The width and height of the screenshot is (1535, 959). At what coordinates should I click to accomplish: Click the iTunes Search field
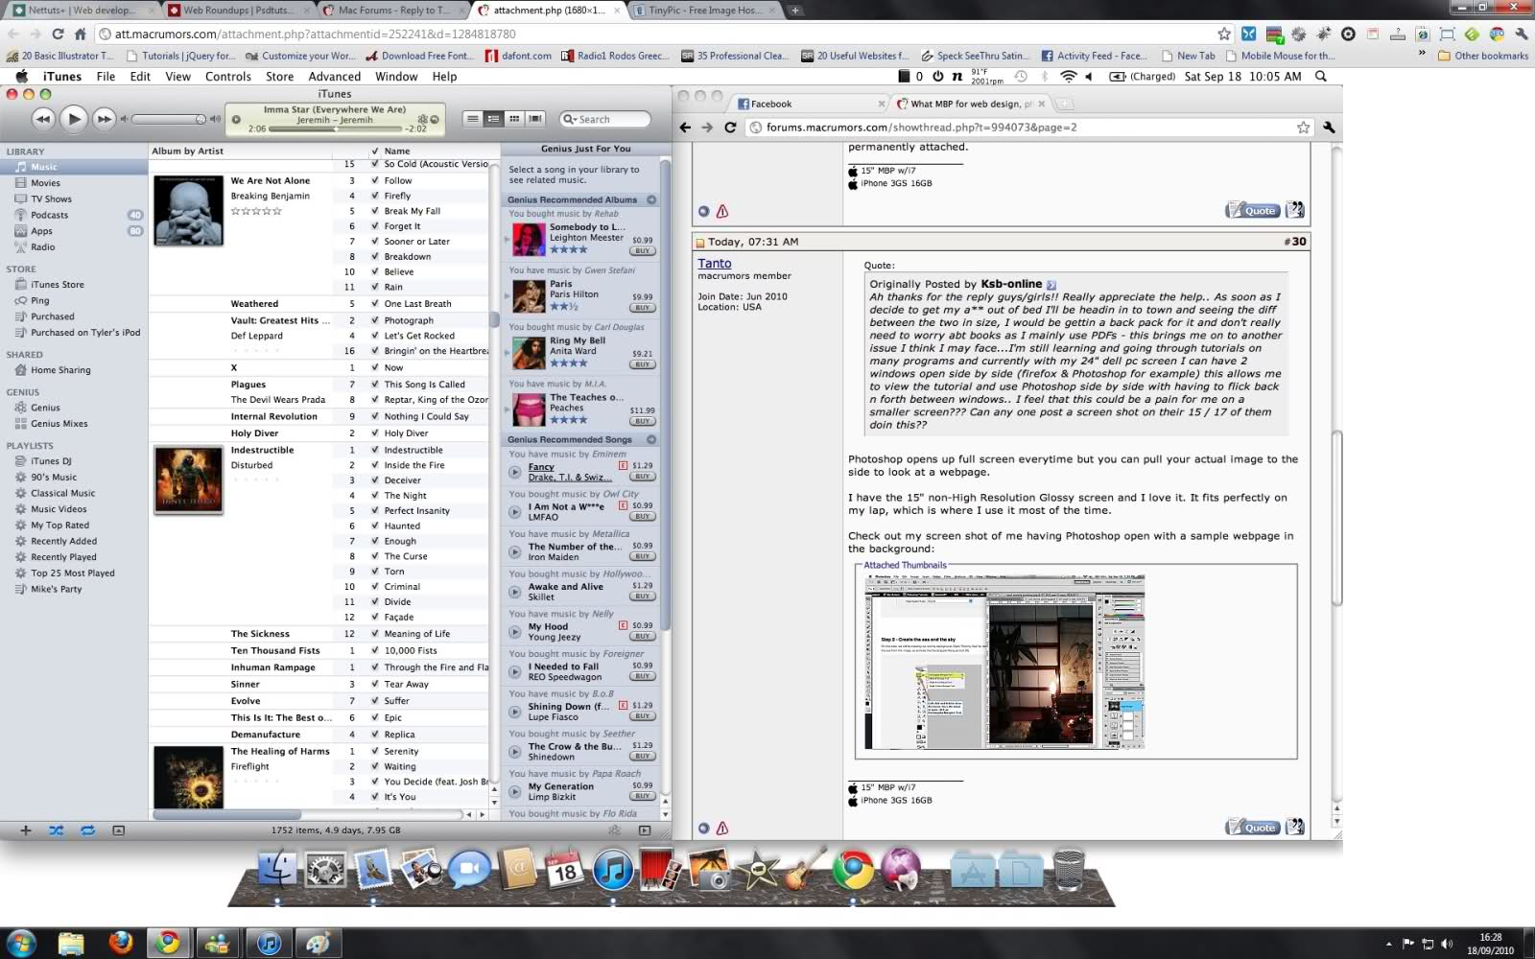pos(605,119)
